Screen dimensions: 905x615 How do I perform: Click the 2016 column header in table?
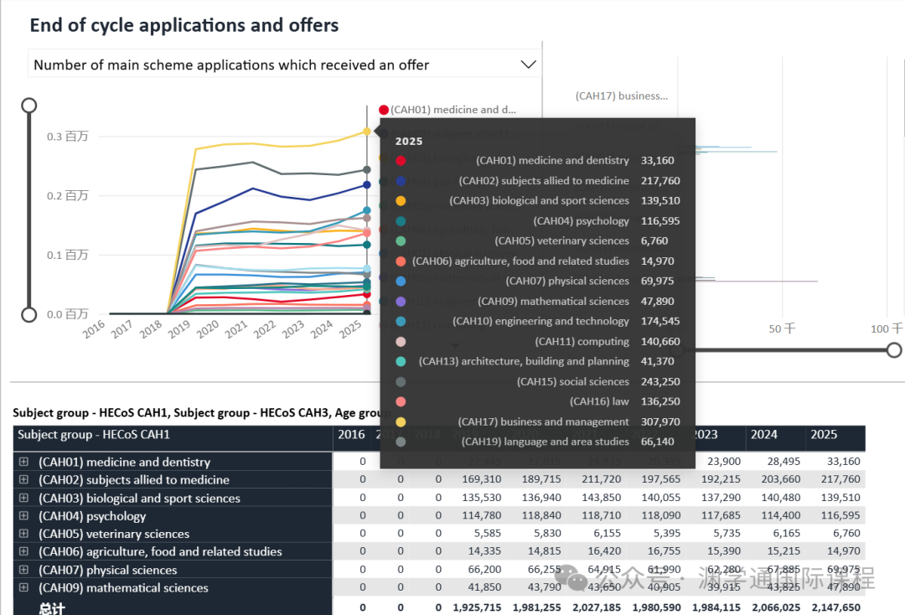350,435
